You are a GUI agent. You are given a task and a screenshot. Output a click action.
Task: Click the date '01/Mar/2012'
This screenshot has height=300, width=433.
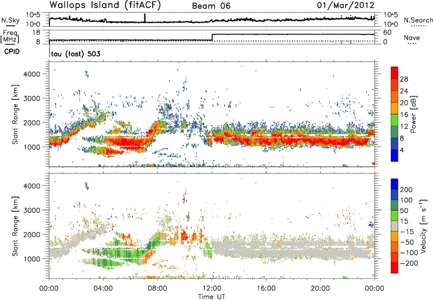346,5
